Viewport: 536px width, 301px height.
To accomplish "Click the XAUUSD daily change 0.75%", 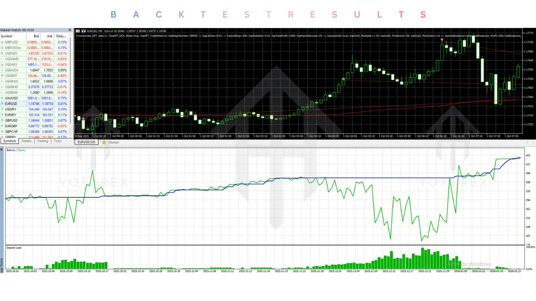I will pyautogui.click(x=62, y=98).
